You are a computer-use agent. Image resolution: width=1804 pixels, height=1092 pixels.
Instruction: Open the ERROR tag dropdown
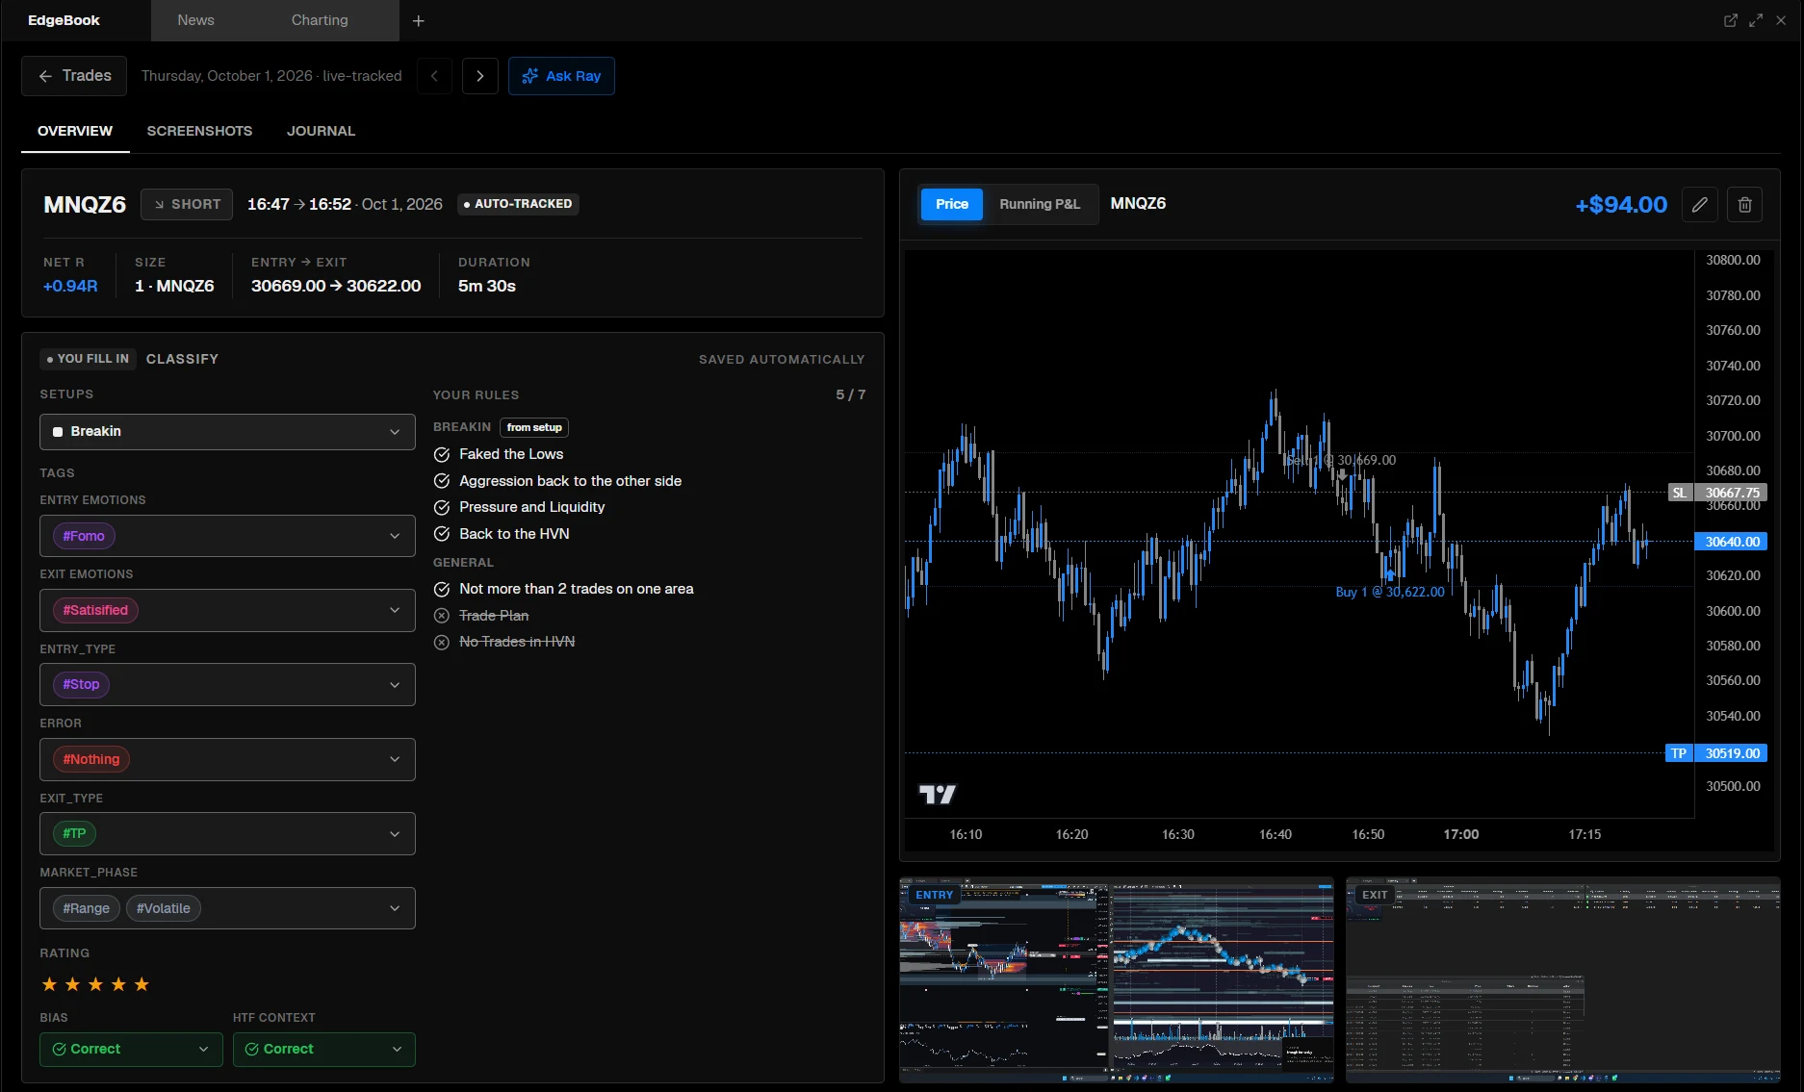tap(227, 759)
